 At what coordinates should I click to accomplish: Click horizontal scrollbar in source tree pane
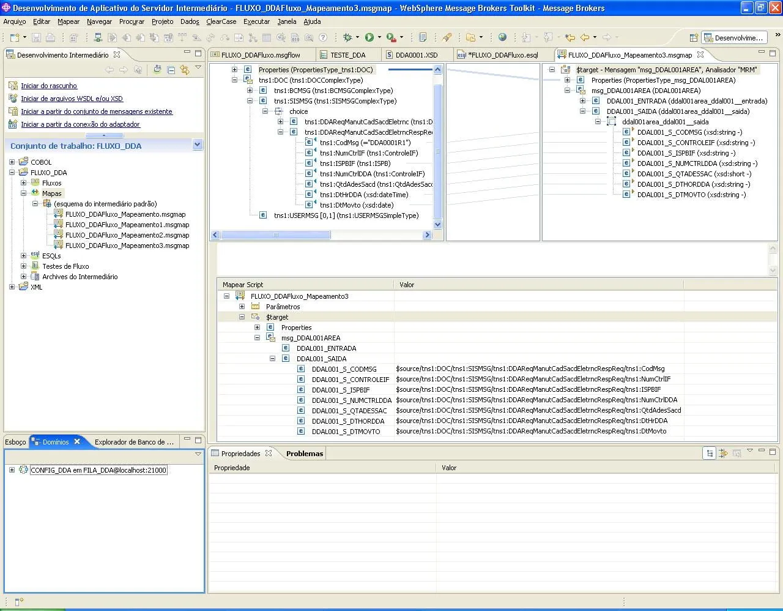click(x=275, y=235)
